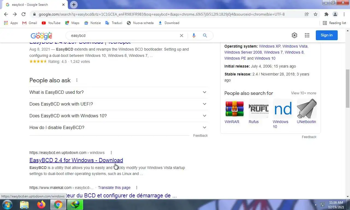This screenshot has width=350, height=210.
Task: Close the easybcd Google Search tab
Action: [63, 5]
